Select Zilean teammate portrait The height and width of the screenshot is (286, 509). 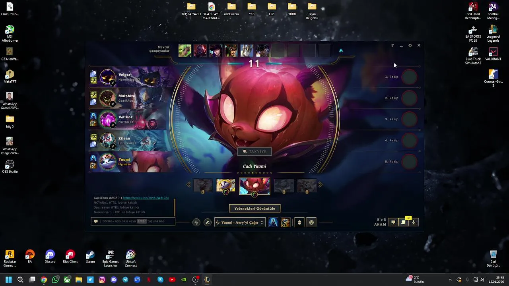[x=107, y=141]
